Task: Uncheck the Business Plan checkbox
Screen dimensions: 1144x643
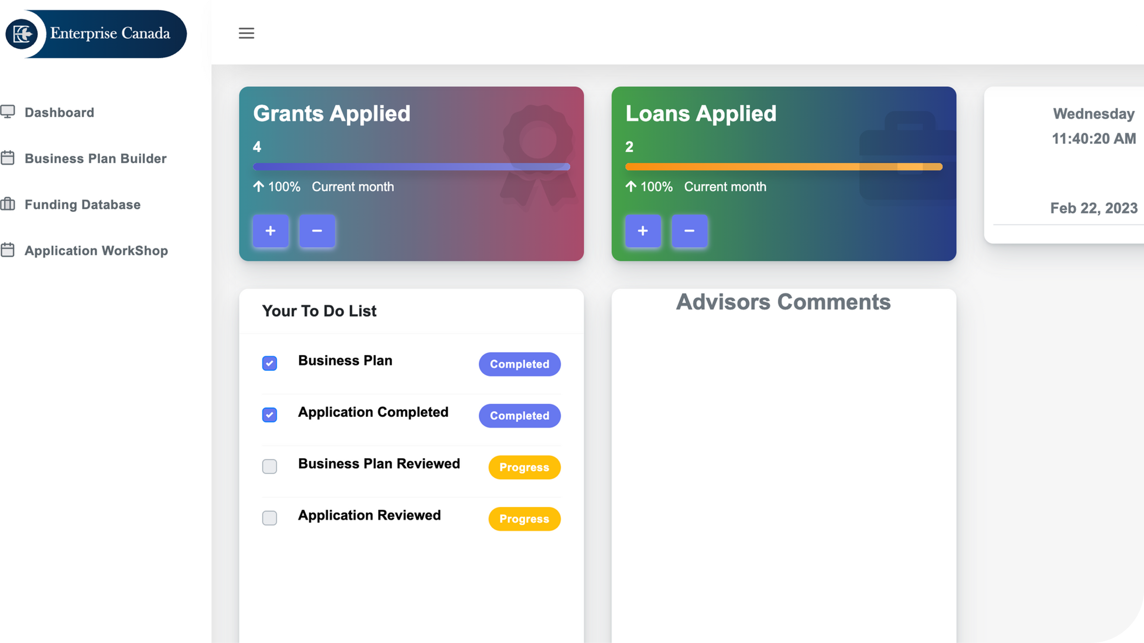Action: coord(269,363)
